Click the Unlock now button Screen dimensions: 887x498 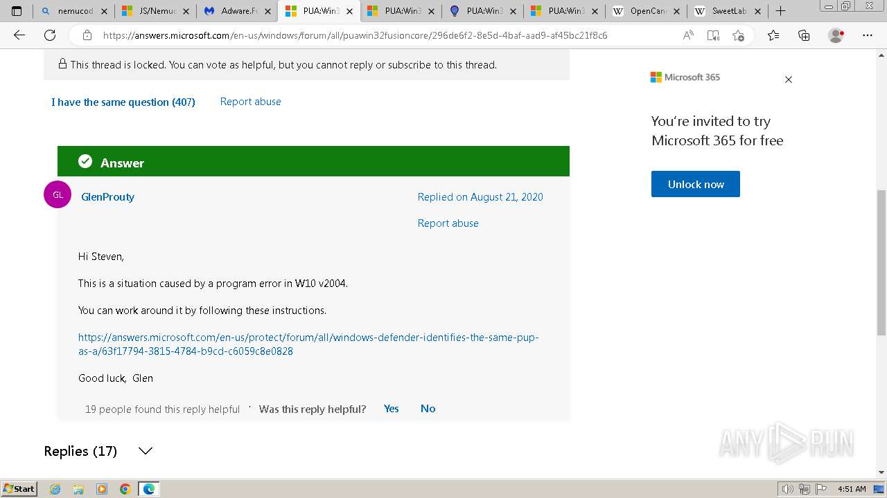696,184
